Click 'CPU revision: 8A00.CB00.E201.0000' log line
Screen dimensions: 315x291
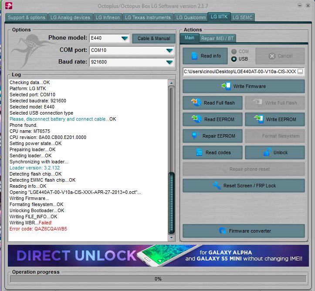pos(48,137)
